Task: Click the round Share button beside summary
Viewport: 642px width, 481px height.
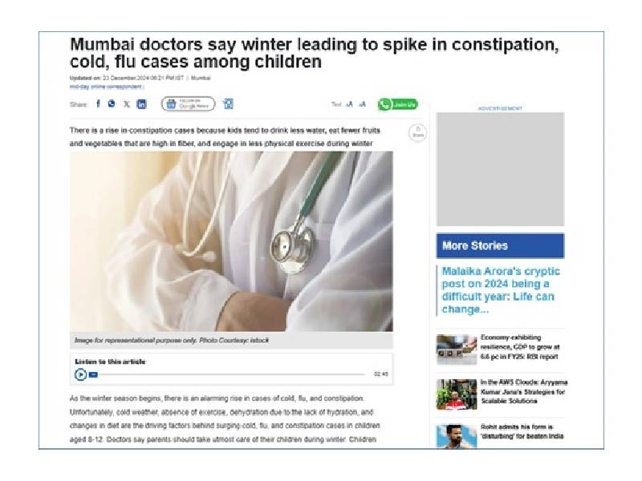Action: 417,132
